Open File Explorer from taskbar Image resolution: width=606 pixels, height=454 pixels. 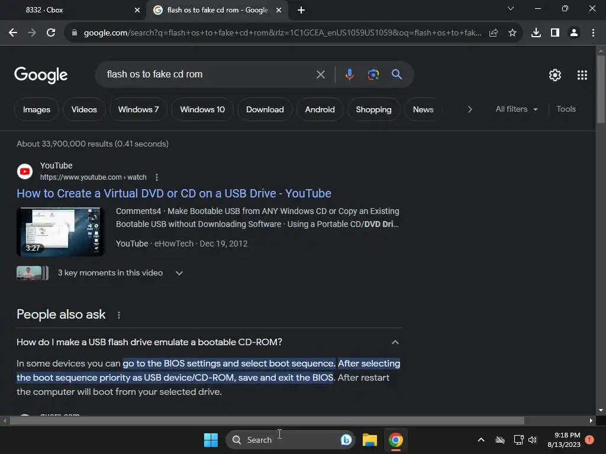click(369, 440)
